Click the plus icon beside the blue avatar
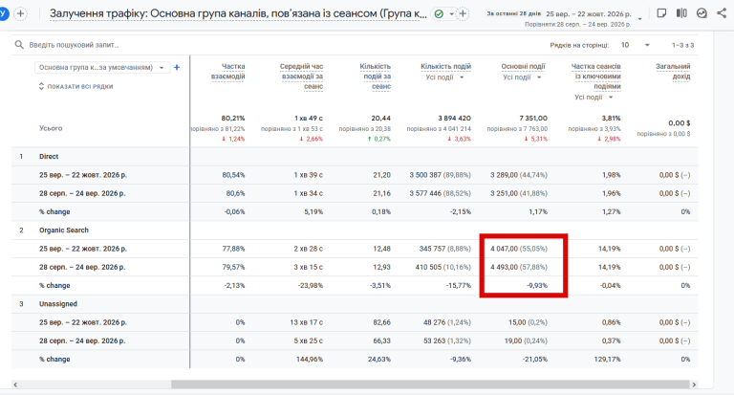The width and height of the screenshot is (734, 395). tap(20, 13)
